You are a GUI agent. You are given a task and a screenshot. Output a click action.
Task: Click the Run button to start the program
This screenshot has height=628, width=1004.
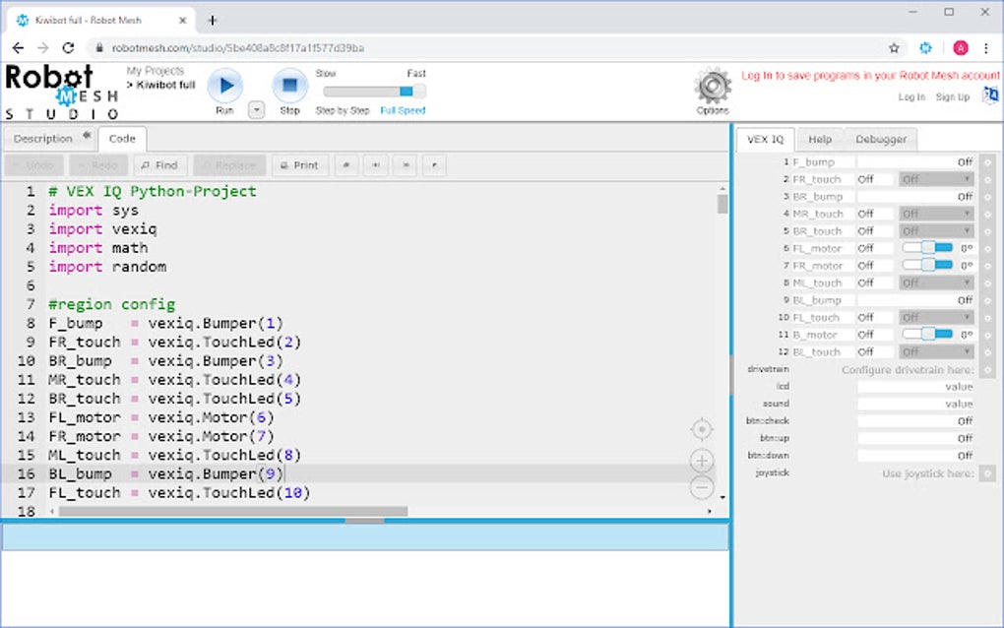tap(224, 86)
